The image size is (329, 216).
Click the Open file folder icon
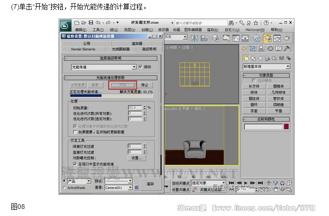click(x=84, y=23)
